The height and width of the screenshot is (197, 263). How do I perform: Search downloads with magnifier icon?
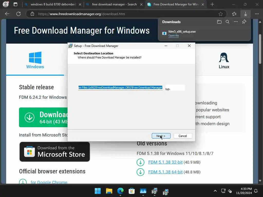tap(228, 22)
